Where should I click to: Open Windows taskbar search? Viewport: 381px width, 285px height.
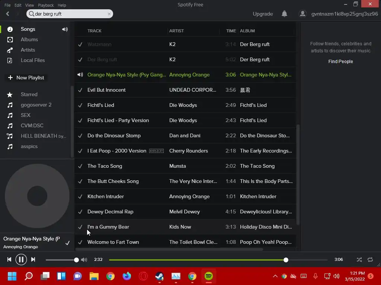pyautogui.click(x=29, y=276)
